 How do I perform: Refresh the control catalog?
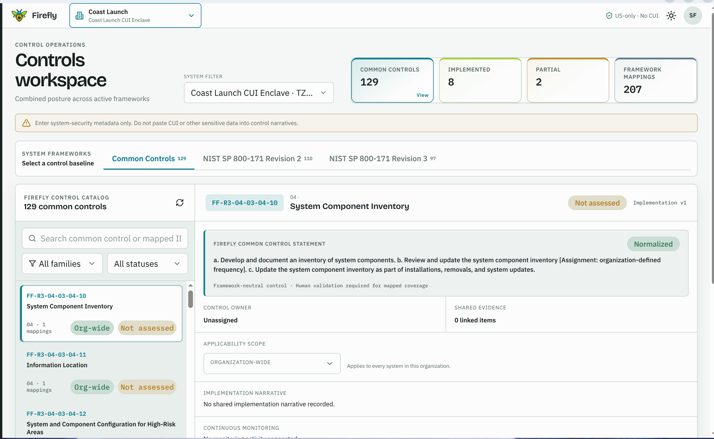[180, 203]
